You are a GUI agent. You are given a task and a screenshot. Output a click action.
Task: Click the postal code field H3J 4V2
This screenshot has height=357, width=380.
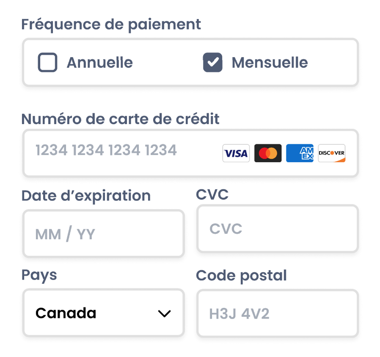click(x=277, y=314)
